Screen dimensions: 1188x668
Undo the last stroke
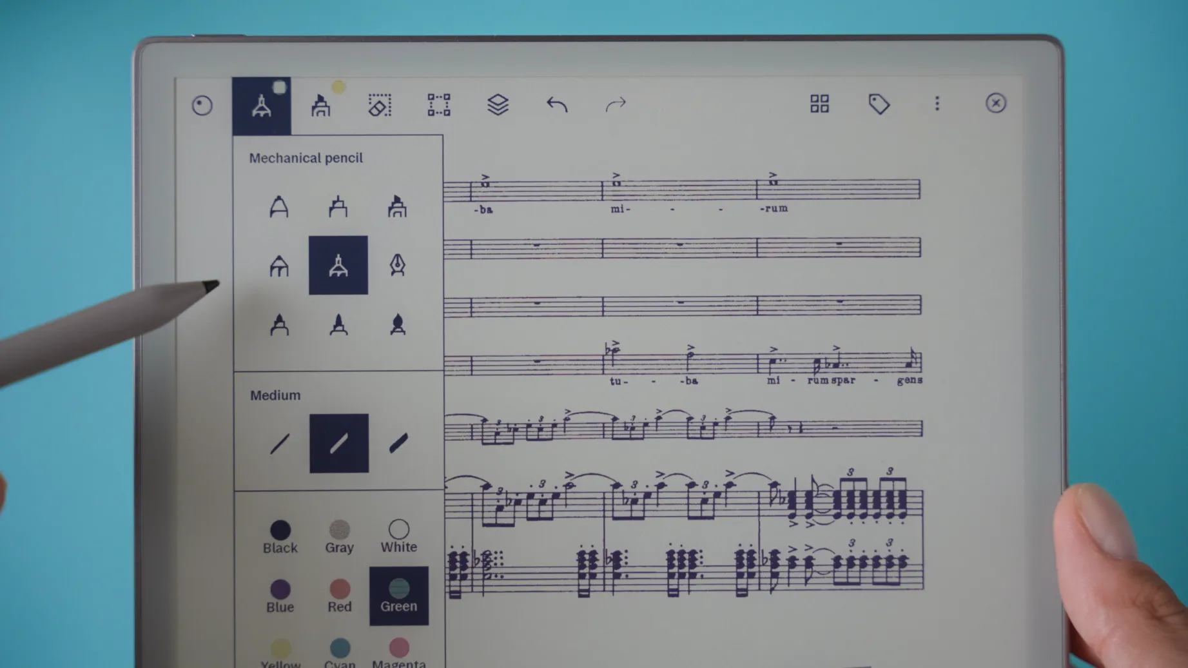click(x=557, y=104)
